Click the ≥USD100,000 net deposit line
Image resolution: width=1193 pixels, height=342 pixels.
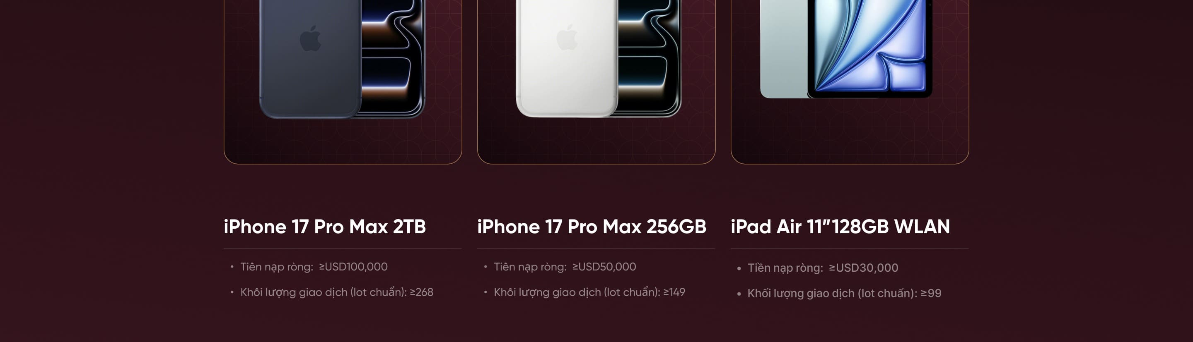(314, 267)
